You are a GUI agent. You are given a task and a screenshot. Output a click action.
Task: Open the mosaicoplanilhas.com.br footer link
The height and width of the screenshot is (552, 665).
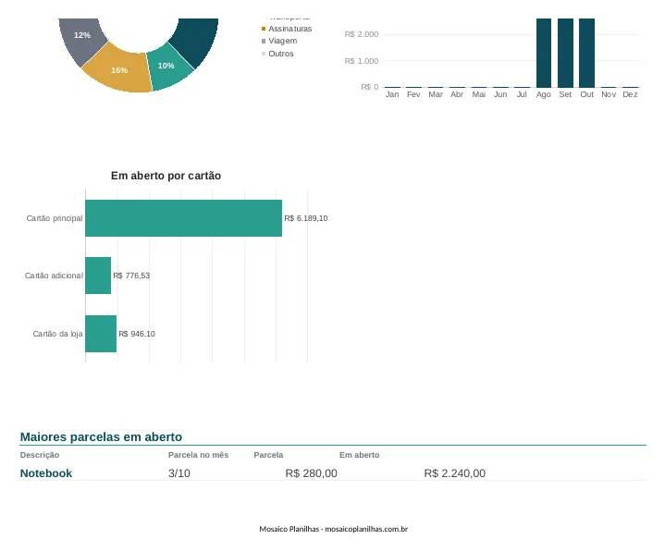pos(366,529)
